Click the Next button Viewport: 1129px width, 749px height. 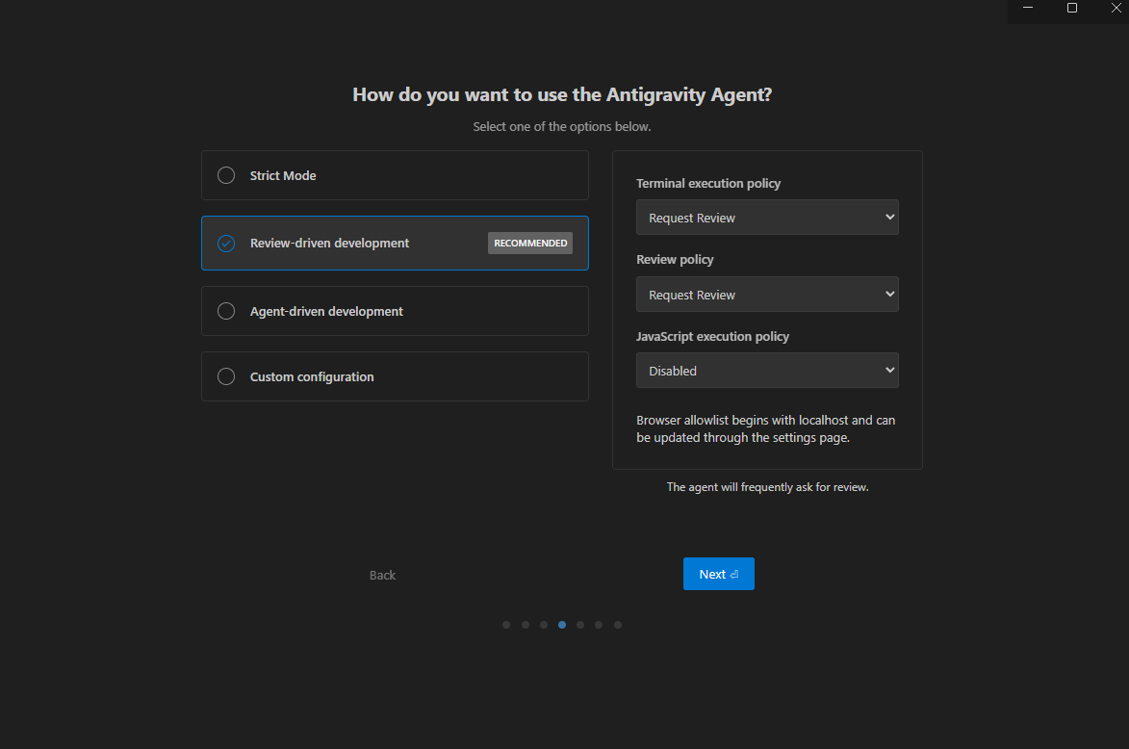718,574
